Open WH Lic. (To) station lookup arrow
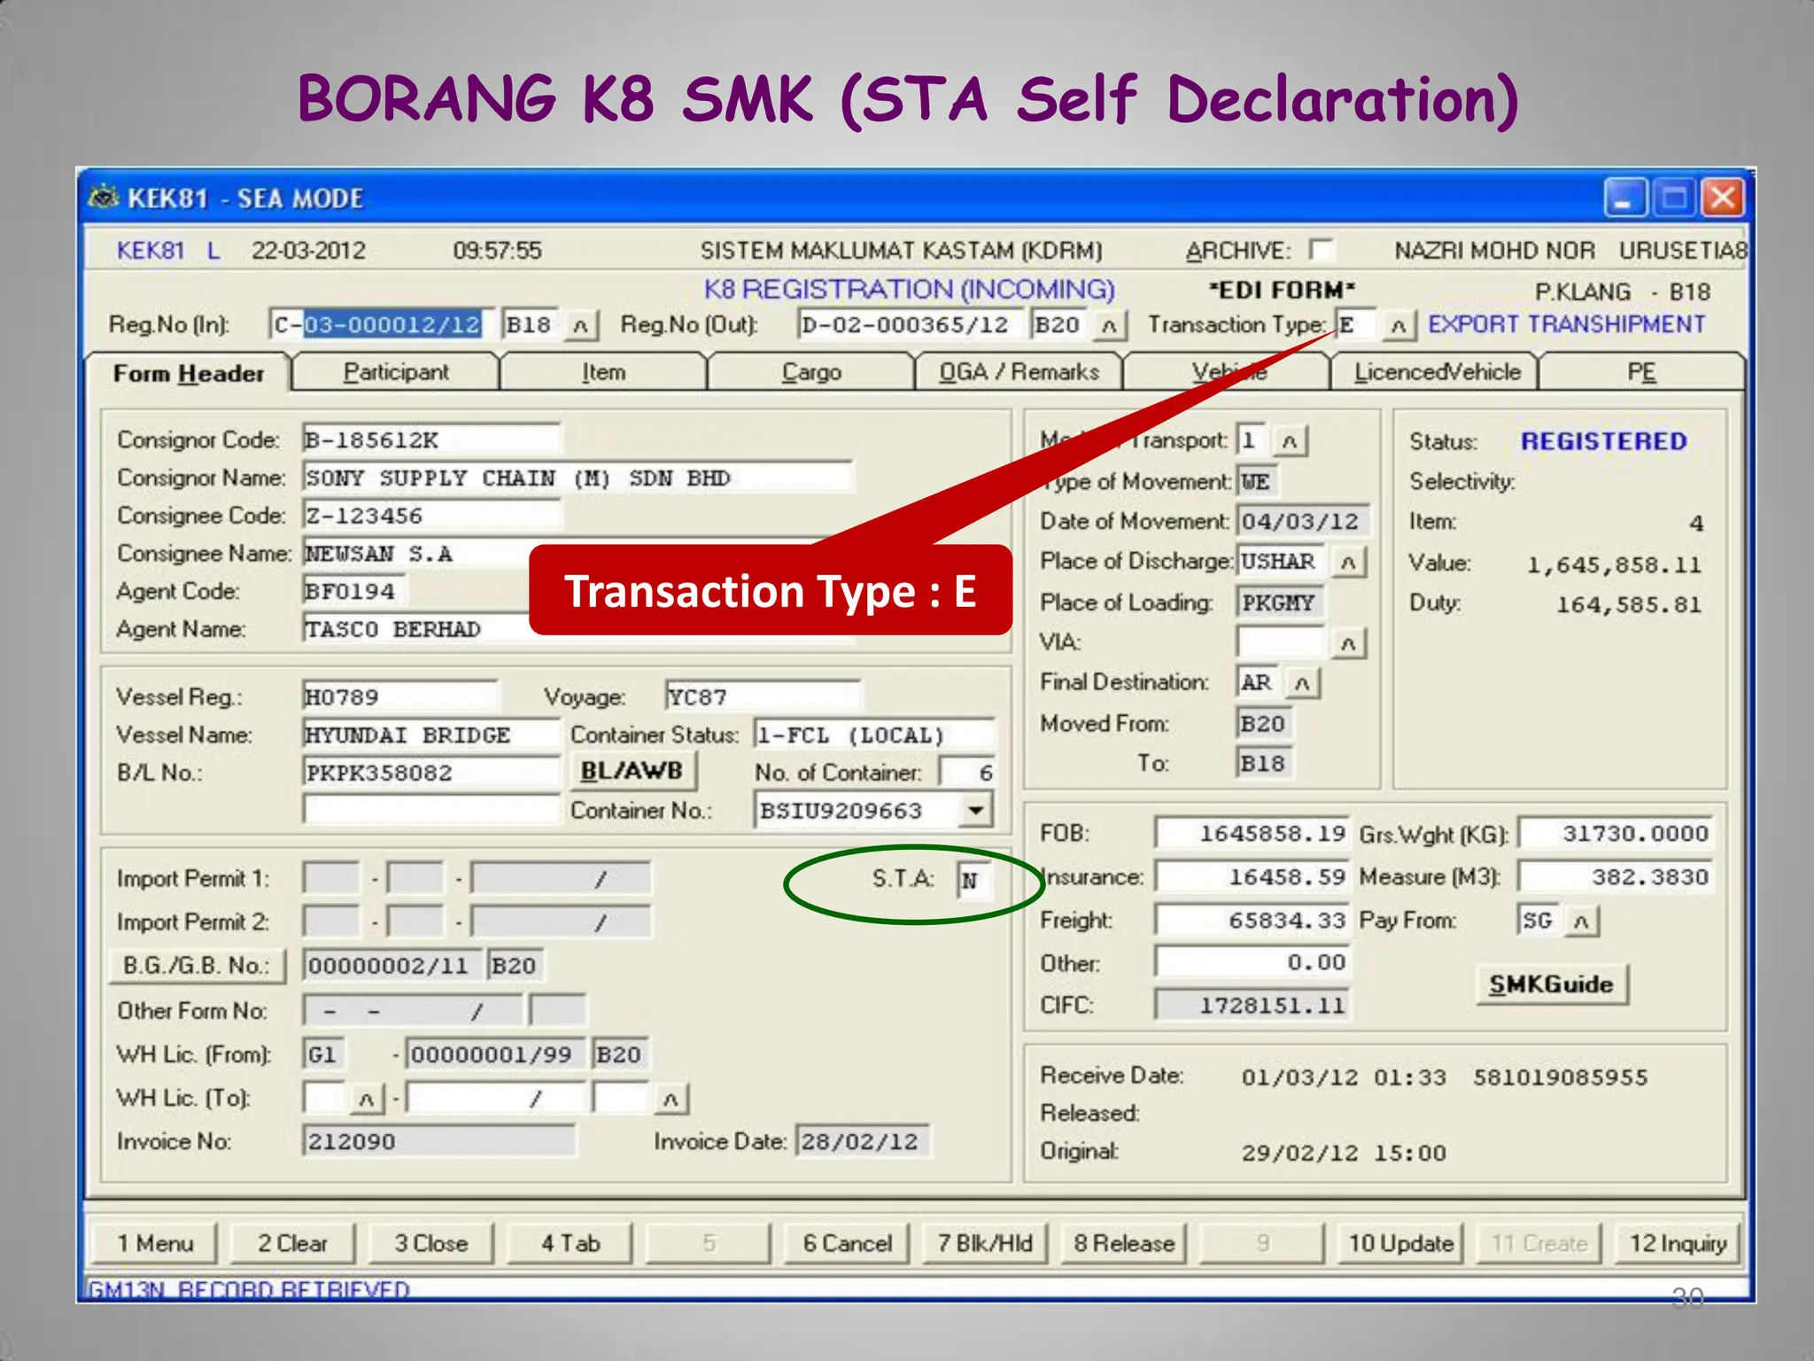The height and width of the screenshot is (1361, 1814). pyautogui.click(x=671, y=1099)
